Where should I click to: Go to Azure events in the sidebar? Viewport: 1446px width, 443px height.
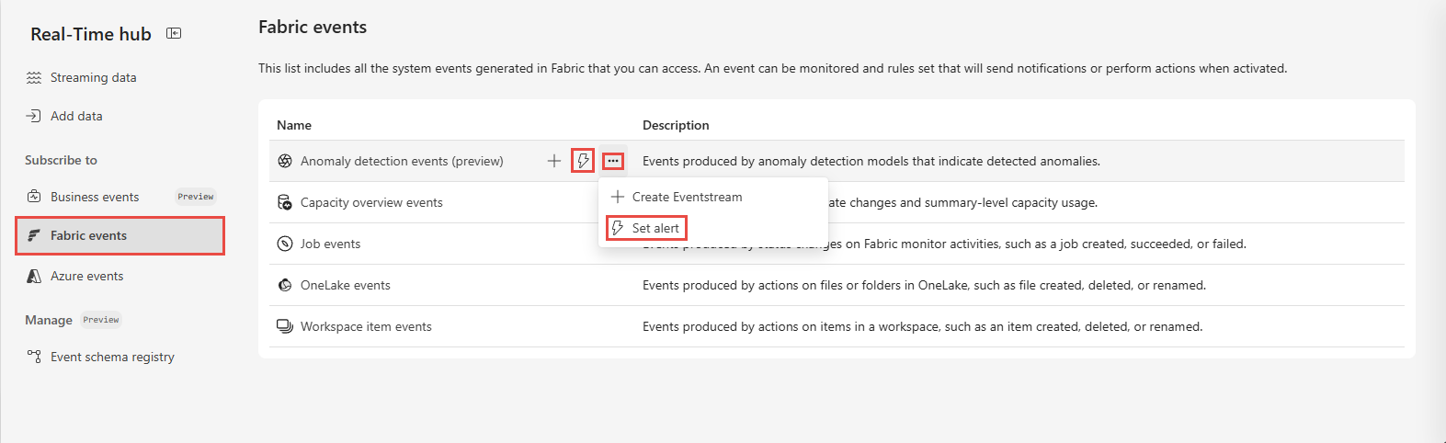click(86, 276)
